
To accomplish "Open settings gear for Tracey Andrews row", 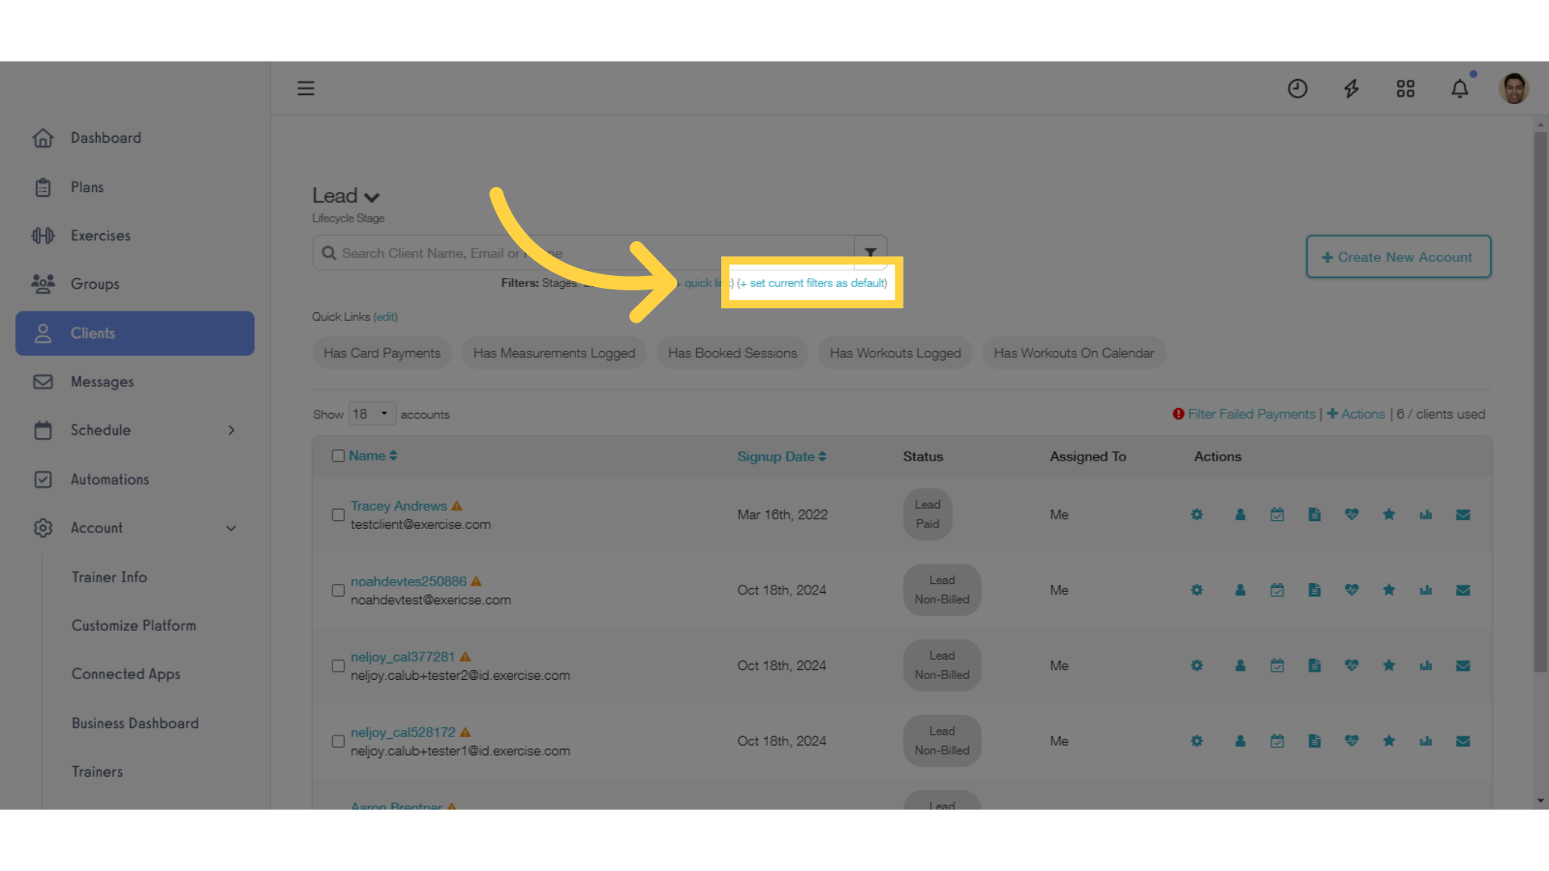I will click(1196, 514).
